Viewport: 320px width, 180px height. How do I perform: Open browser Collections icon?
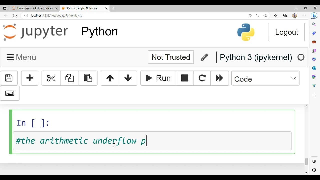pos(285,15)
